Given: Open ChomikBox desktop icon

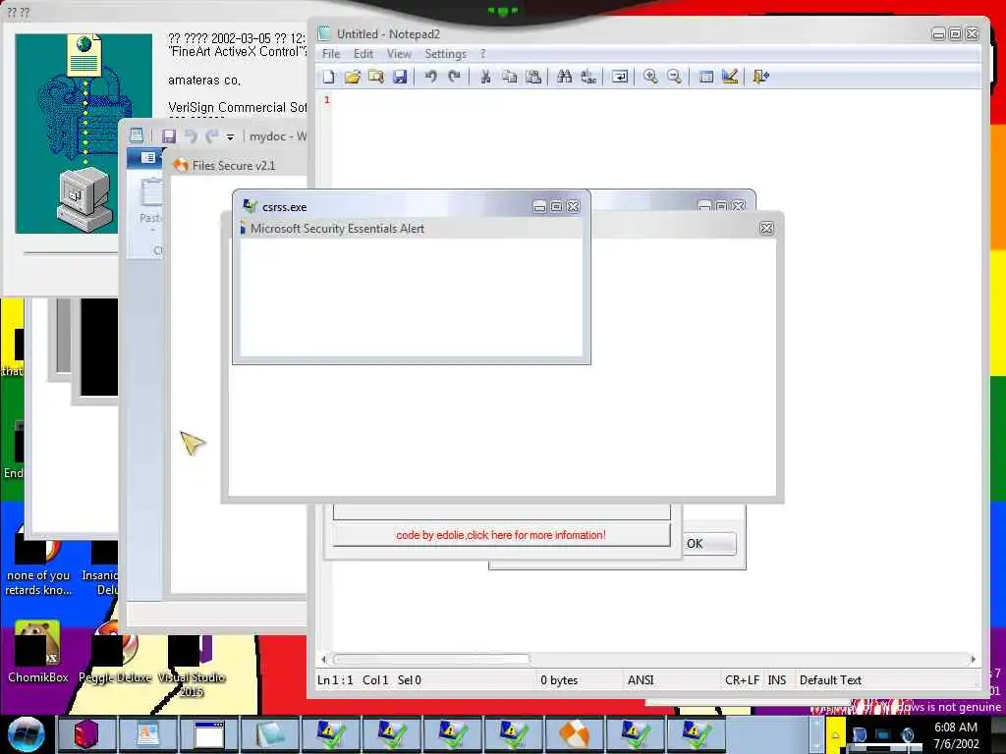Looking at the screenshot, I should [x=37, y=652].
